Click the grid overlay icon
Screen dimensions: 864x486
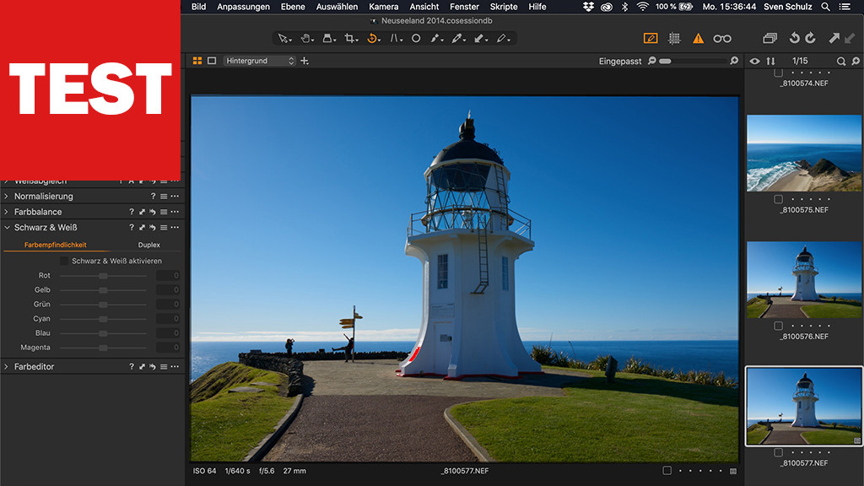pos(674,38)
